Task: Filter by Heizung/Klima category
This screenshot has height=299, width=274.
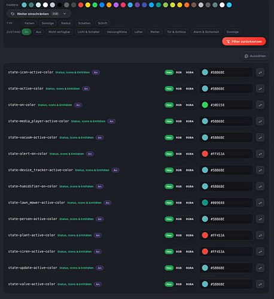Action: pos(117,32)
